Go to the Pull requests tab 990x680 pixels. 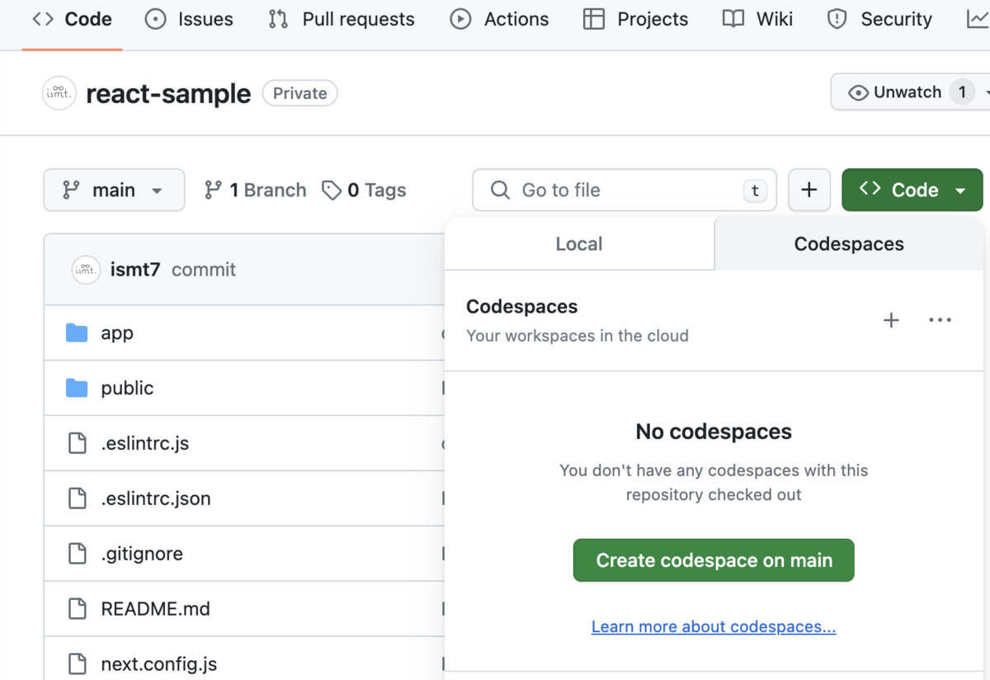coord(342,20)
